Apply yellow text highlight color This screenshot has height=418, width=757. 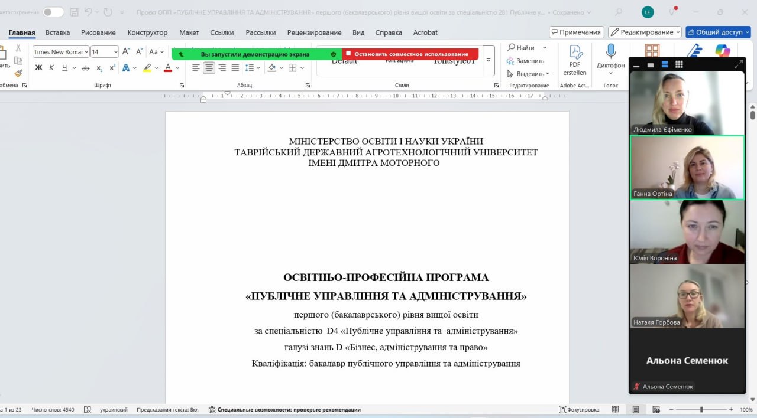tap(147, 68)
